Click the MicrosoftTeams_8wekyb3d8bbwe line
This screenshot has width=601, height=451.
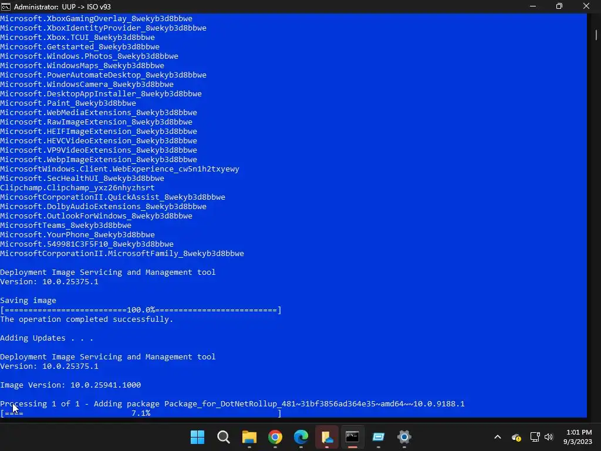coord(66,225)
